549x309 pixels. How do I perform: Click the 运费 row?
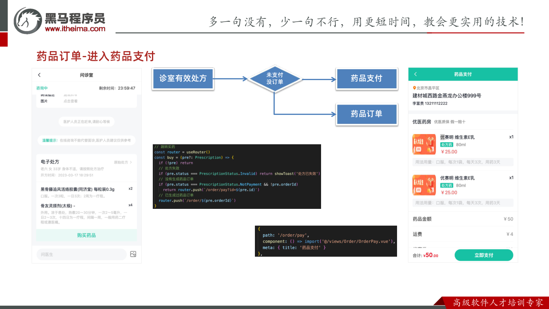pos(463,234)
